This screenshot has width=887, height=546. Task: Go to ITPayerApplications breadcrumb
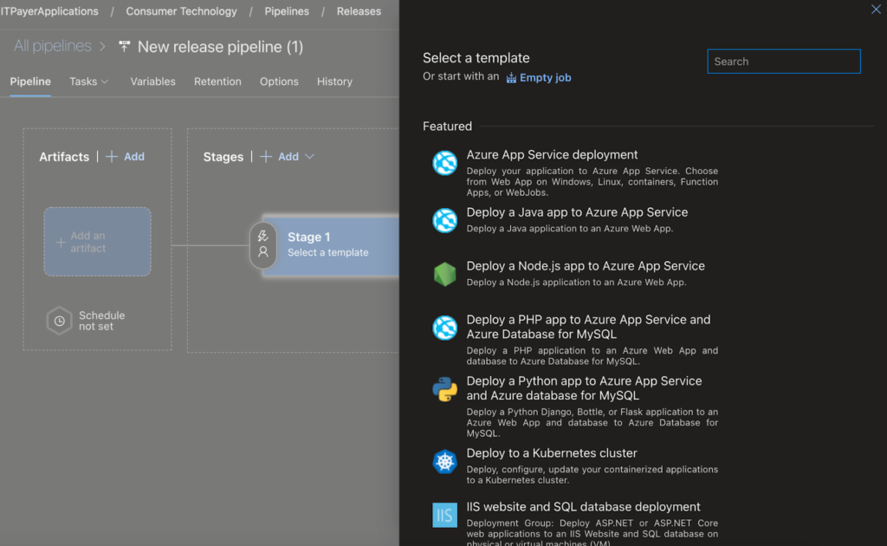click(49, 11)
